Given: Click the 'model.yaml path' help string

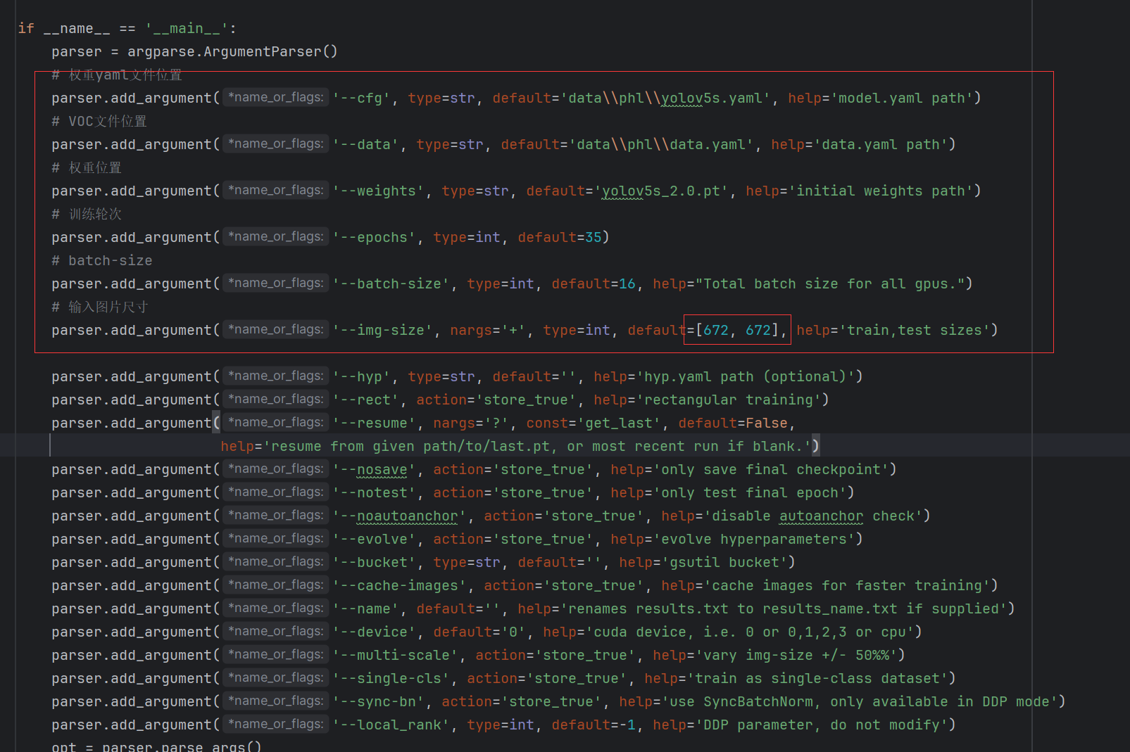Looking at the screenshot, I should (x=902, y=98).
